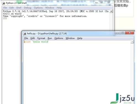This screenshot has height=104, width=138.
Task: Click scroll-up arrow in hello.py editor scrollbar
Action: [132, 42]
